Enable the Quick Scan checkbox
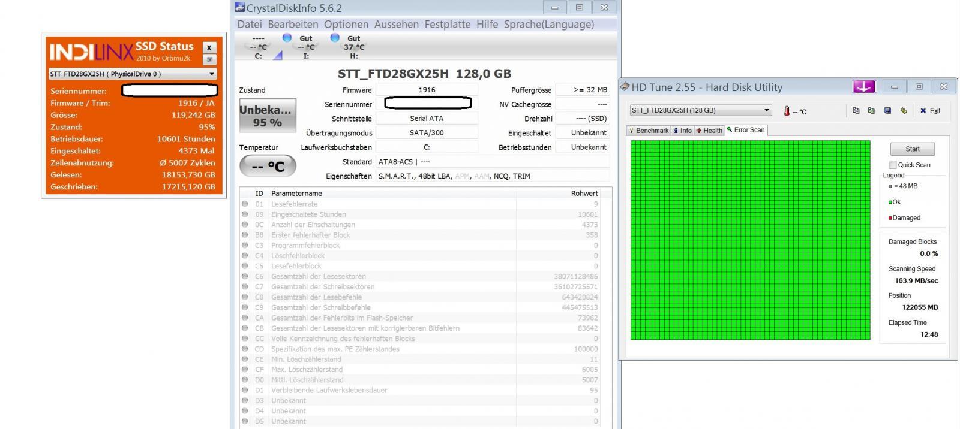The image size is (960, 429). click(x=892, y=165)
